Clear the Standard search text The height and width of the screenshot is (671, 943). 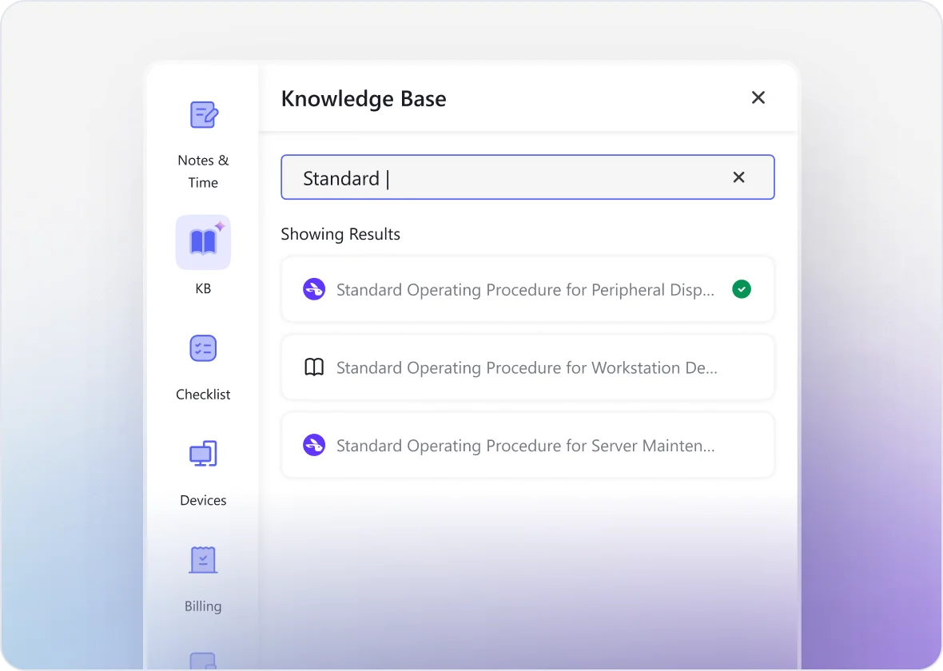click(739, 177)
